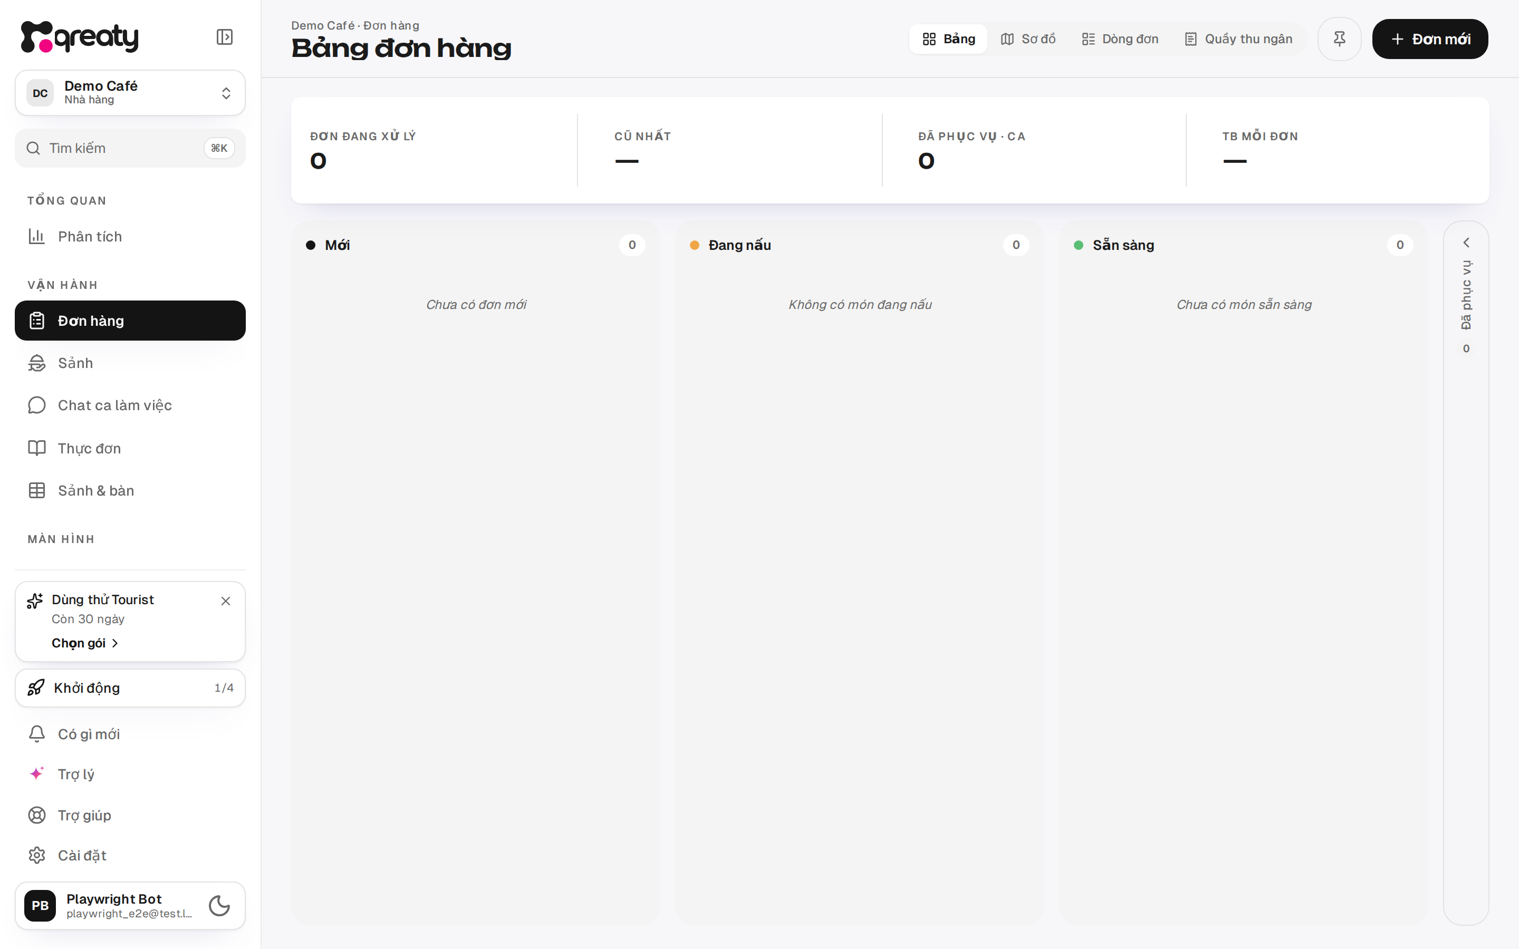1519x949 pixels.
Task: Go to Sảnh in the sidebar
Action: (130, 363)
